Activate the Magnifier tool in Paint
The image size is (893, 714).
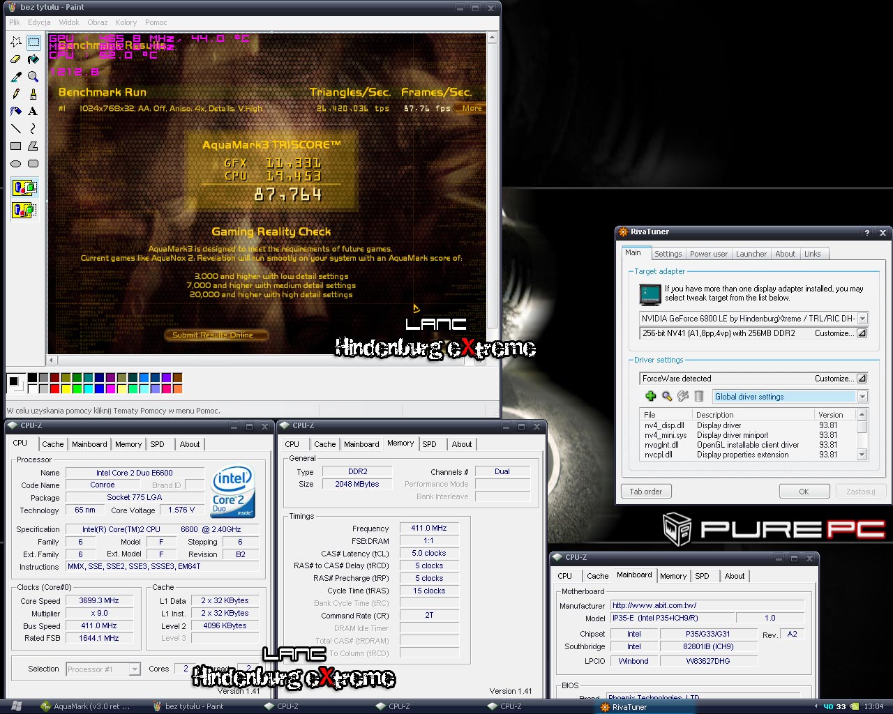point(33,77)
